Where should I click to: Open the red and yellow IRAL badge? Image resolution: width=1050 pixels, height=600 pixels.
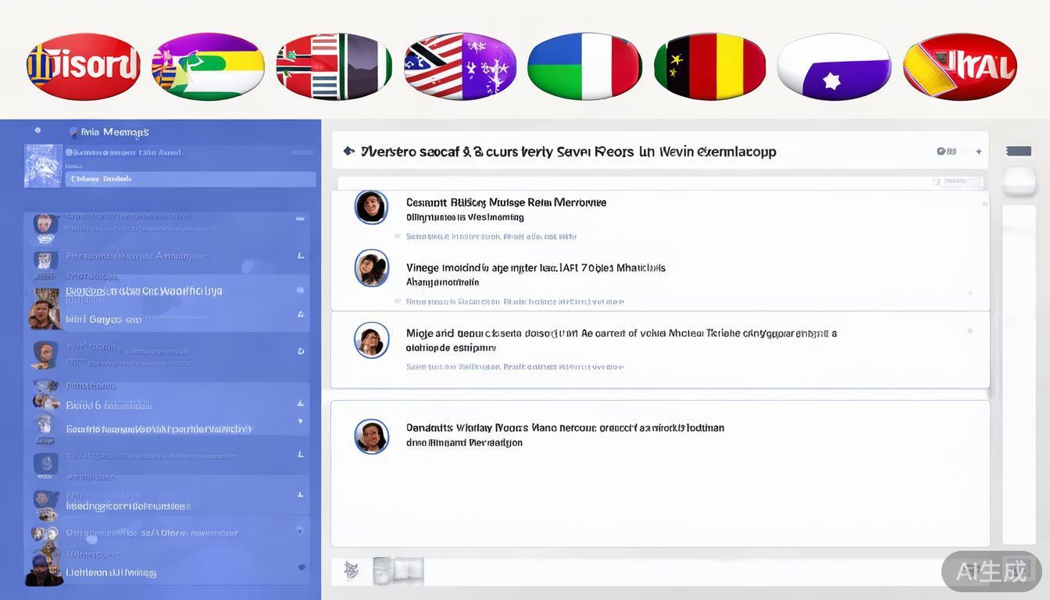[959, 66]
